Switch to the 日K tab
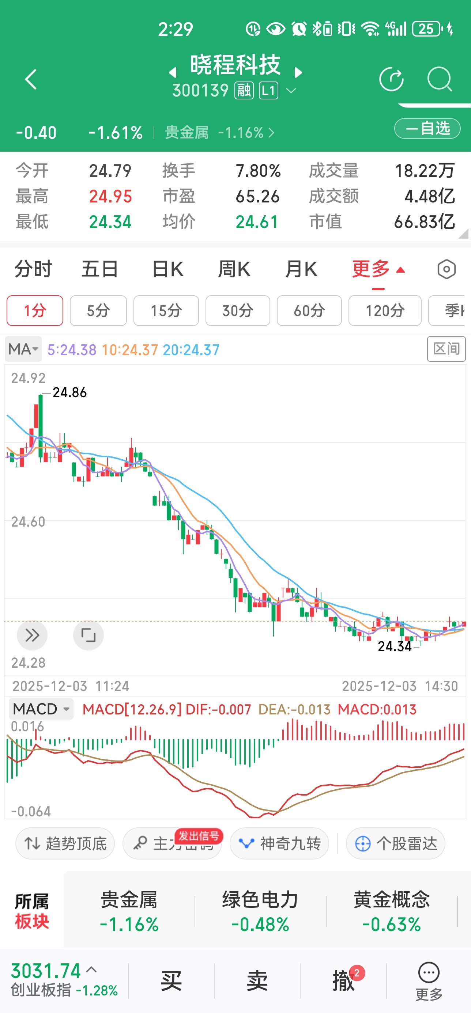 click(167, 269)
